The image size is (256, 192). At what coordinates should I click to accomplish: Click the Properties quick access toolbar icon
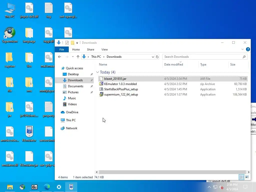[67, 43]
